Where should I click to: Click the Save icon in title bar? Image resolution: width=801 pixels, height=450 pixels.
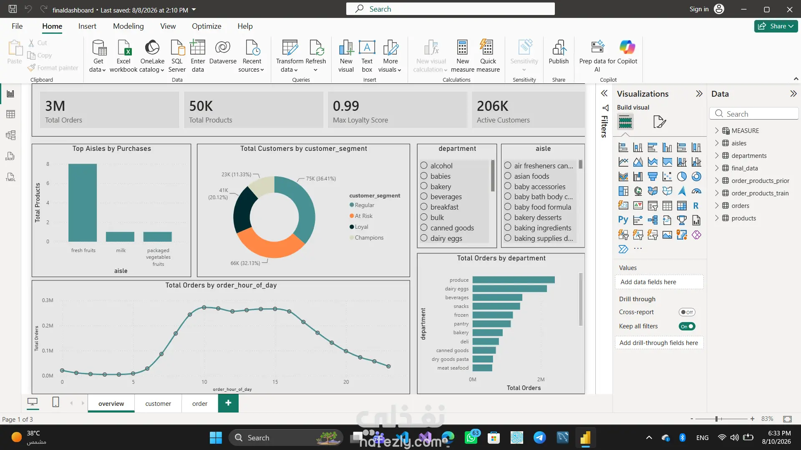[13, 9]
